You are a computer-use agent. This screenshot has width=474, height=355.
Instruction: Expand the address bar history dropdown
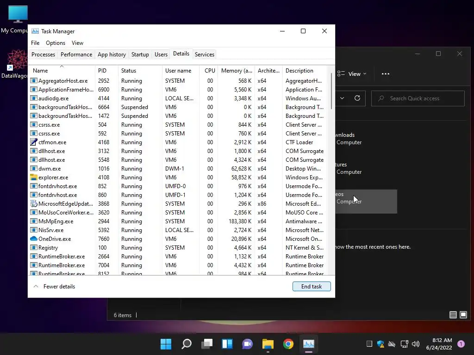(x=342, y=98)
